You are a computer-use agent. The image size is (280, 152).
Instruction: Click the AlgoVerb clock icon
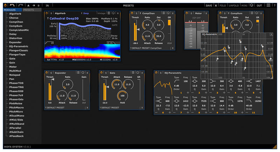tap(113, 13)
